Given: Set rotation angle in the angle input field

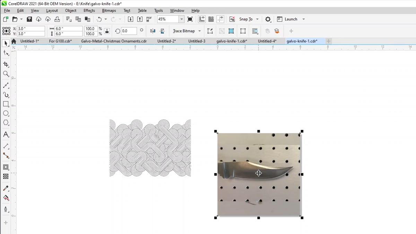Looking at the screenshot, I should click(x=128, y=31).
